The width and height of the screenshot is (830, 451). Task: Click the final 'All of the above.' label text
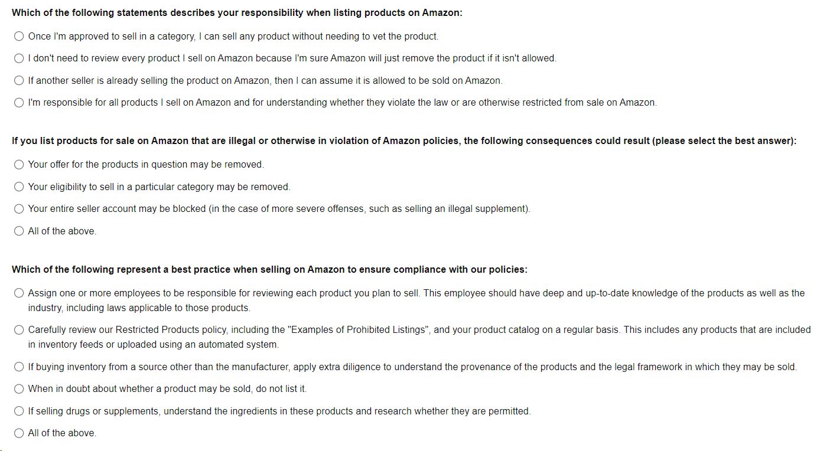click(62, 433)
